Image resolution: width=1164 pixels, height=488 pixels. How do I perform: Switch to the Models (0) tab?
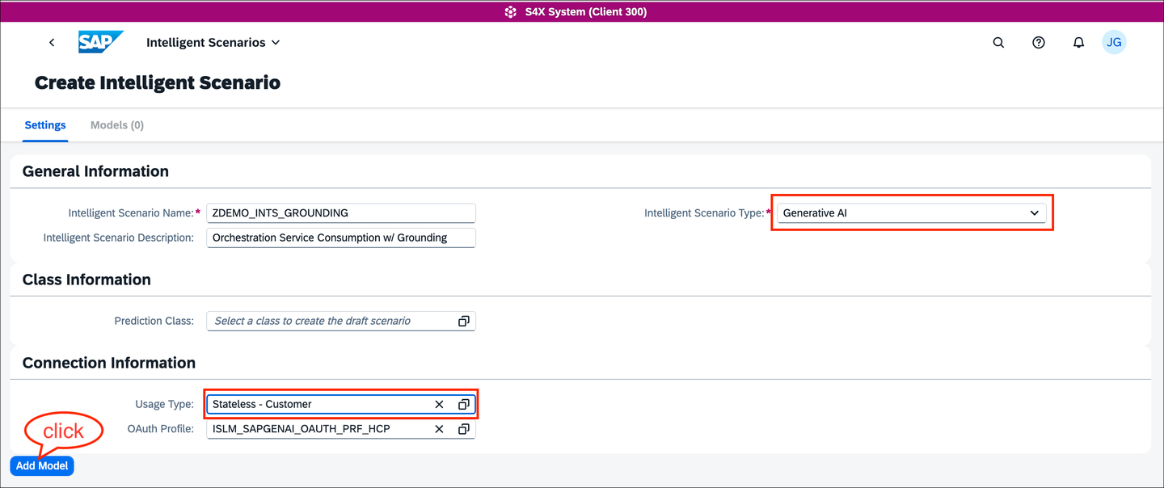[117, 125]
